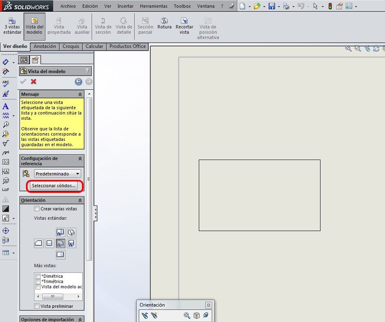Click the Seleccionar sólidos button
The width and height of the screenshot is (385, 322).
click(x=54, y=186)
